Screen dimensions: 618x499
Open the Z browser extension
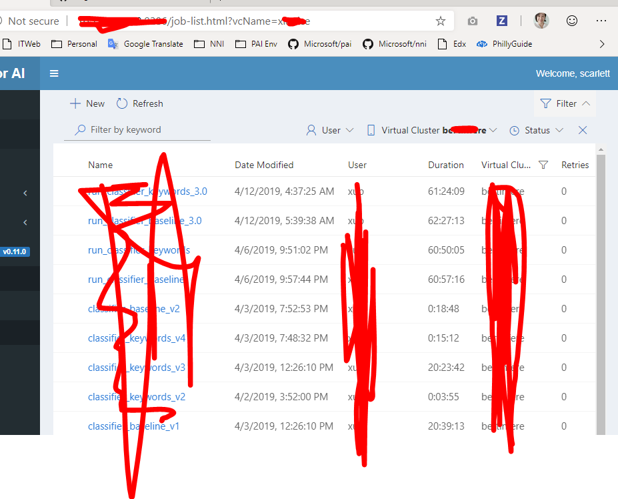click(x=501, y=21)
